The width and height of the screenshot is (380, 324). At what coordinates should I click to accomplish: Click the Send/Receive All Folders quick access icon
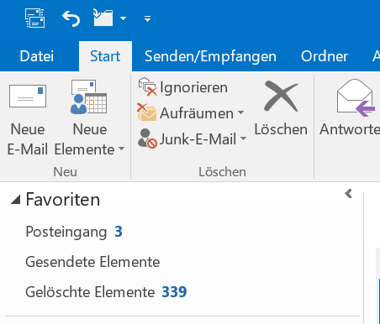pyautogui.click(x=35, y=18)
